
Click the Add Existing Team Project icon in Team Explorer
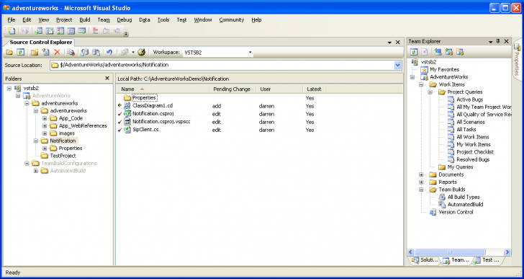click(x=449, y=52)
